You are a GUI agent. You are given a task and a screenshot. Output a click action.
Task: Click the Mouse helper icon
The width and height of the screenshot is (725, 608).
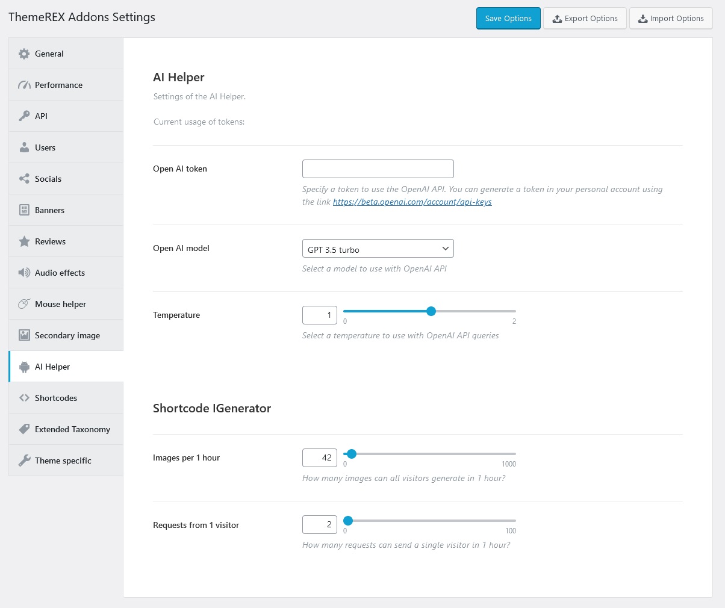(24, 304)
